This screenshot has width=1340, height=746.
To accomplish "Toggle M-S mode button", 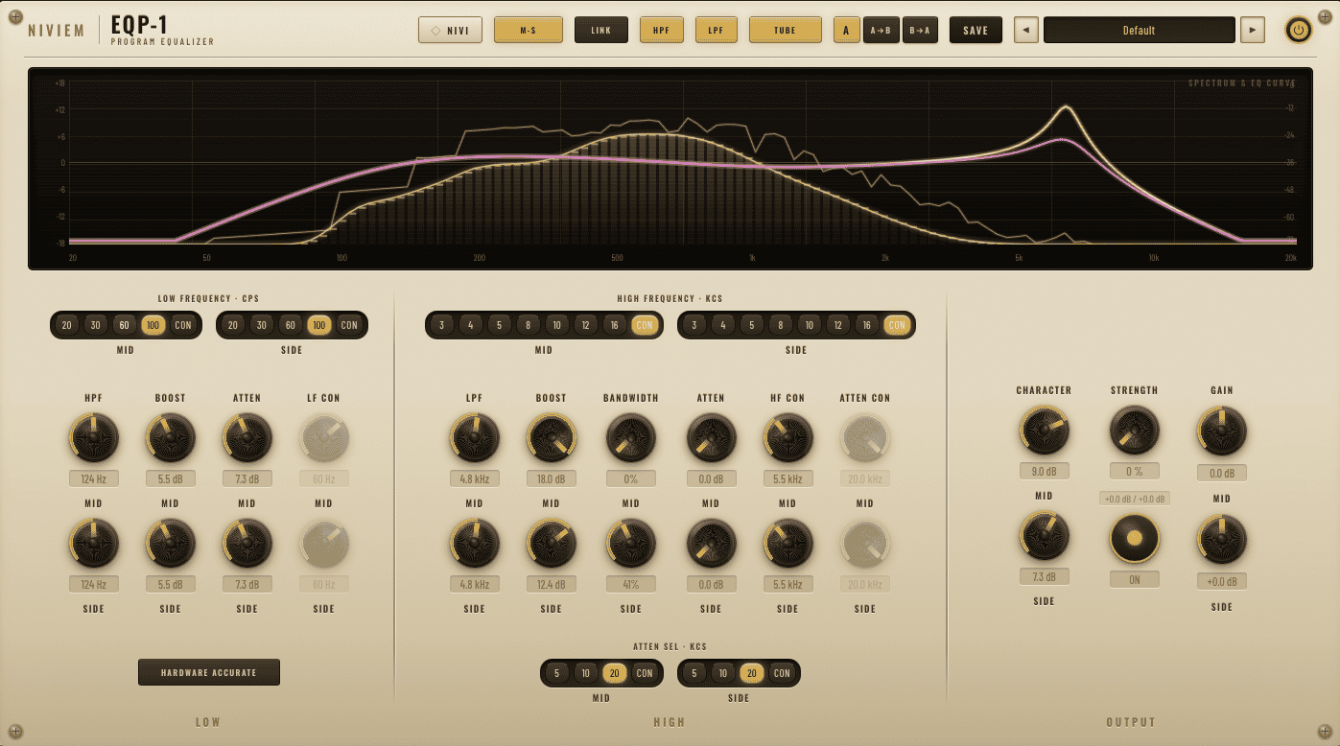I will pos(529,30).
